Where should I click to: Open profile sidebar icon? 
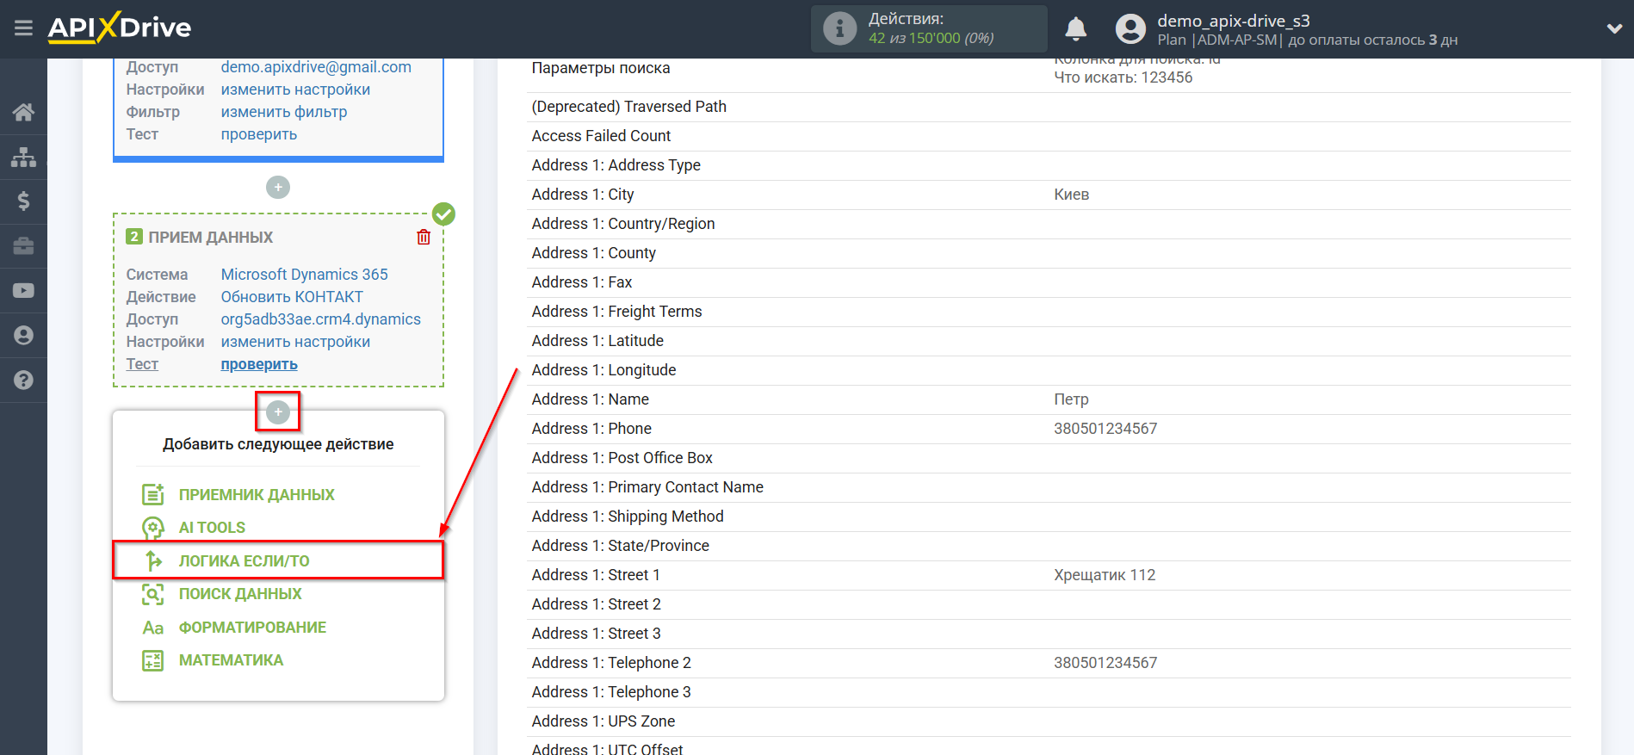tap(23, 335)
